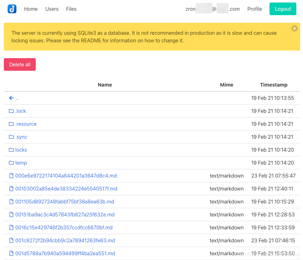Click timestamp 19 Feb 21 12:28:53
This screenshot has width=303, height=260.
click(273, 215)
